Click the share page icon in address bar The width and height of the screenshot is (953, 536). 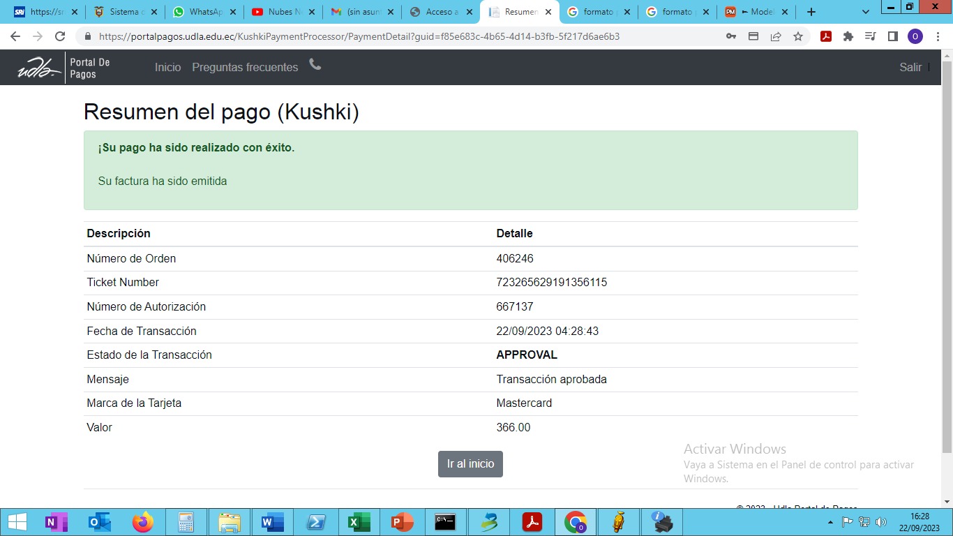click(776, 36)
